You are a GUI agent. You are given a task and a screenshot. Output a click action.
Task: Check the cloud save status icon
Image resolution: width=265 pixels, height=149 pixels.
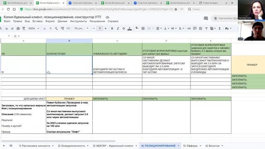(108, 17)
